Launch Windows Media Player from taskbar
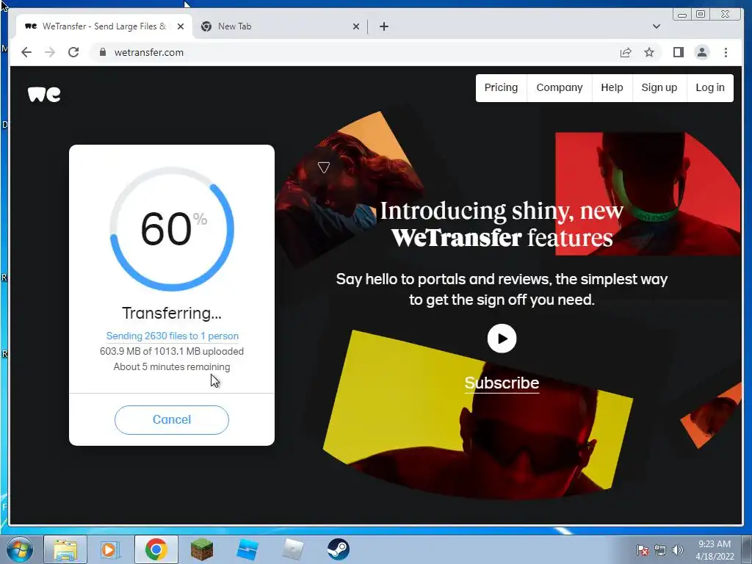The image size is (752, 564). point(109,549)
